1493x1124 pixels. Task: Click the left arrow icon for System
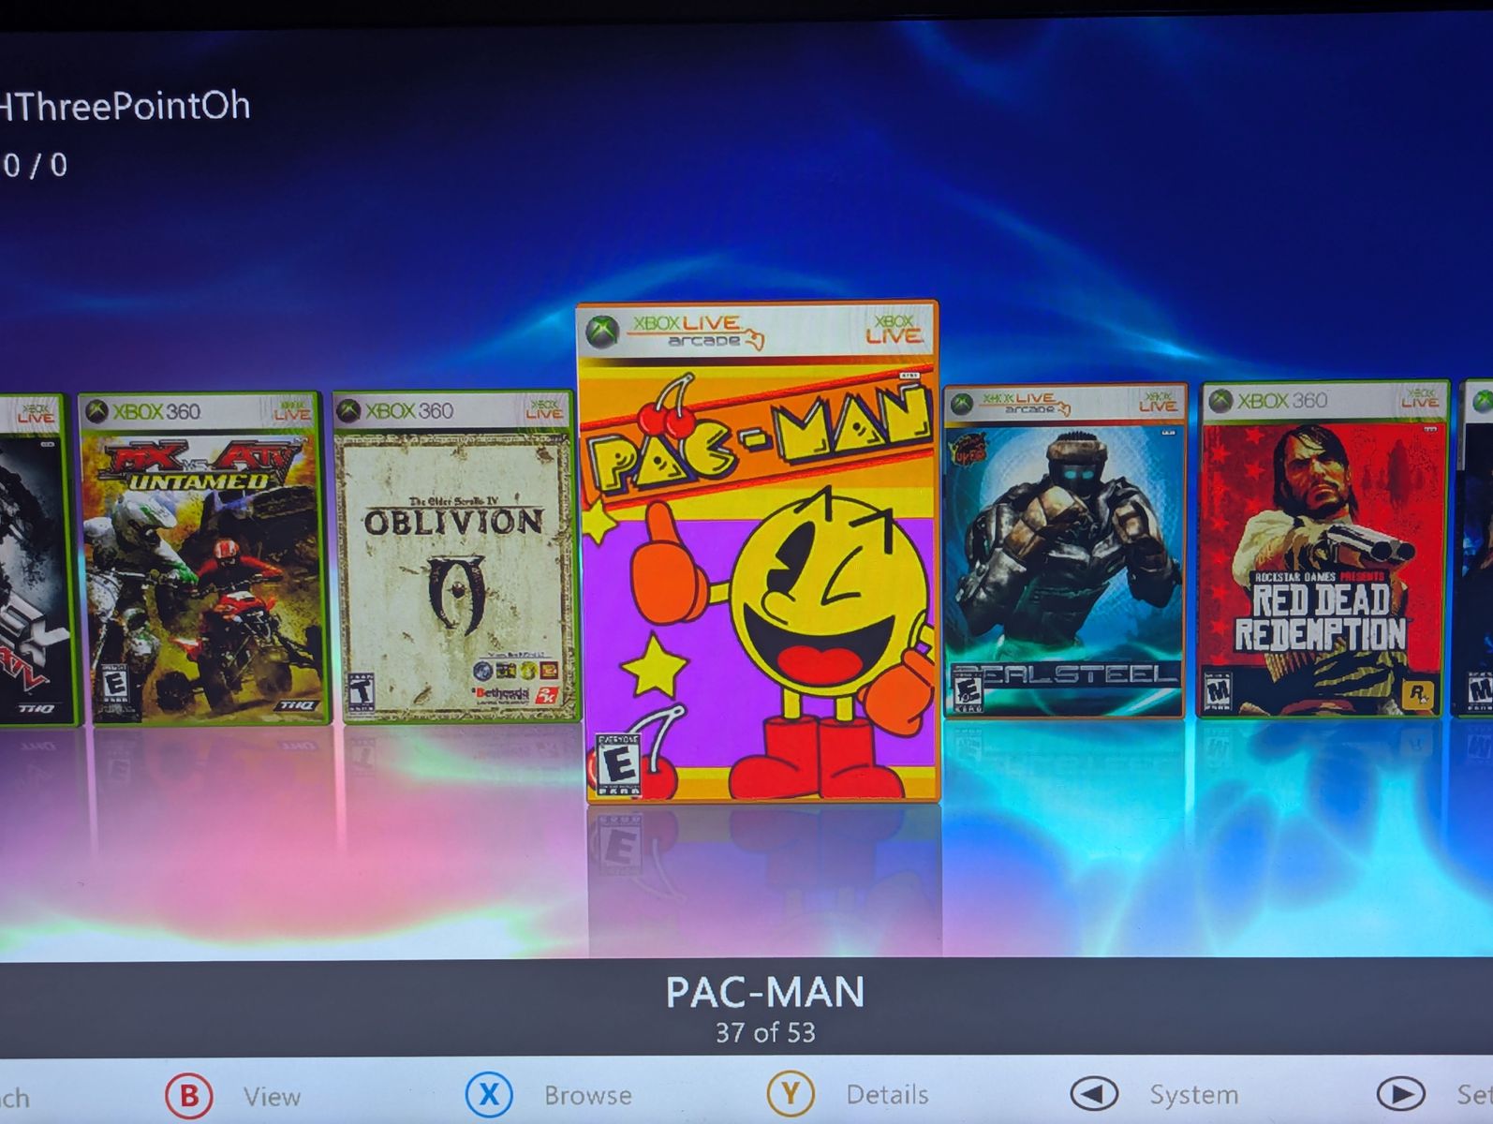click(x=1094, y=1093)
